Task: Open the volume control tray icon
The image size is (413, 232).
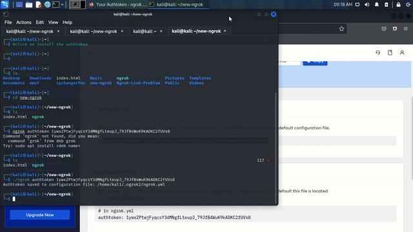Action: tap(367, 5)
